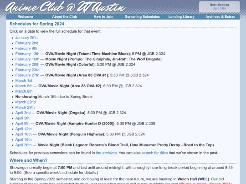Screen dimensions: 246x184
Task: Click 'Vampire Hunter D (2000)' event text
Action: (91, 124)
